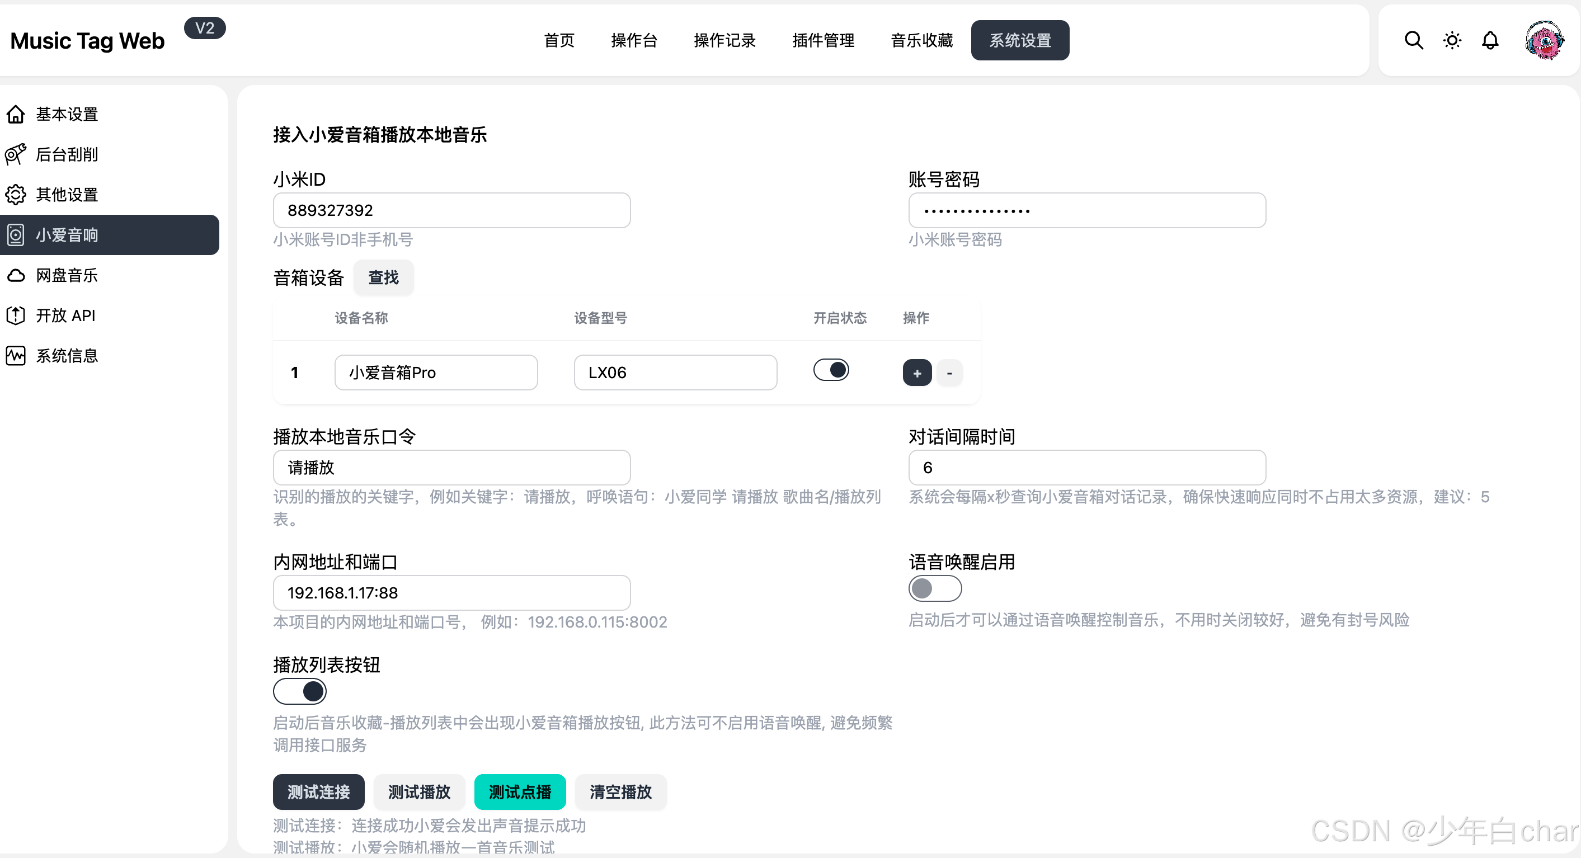Click the 小米ID input field
Viewport: 1581px width, 858px height.
451,210
